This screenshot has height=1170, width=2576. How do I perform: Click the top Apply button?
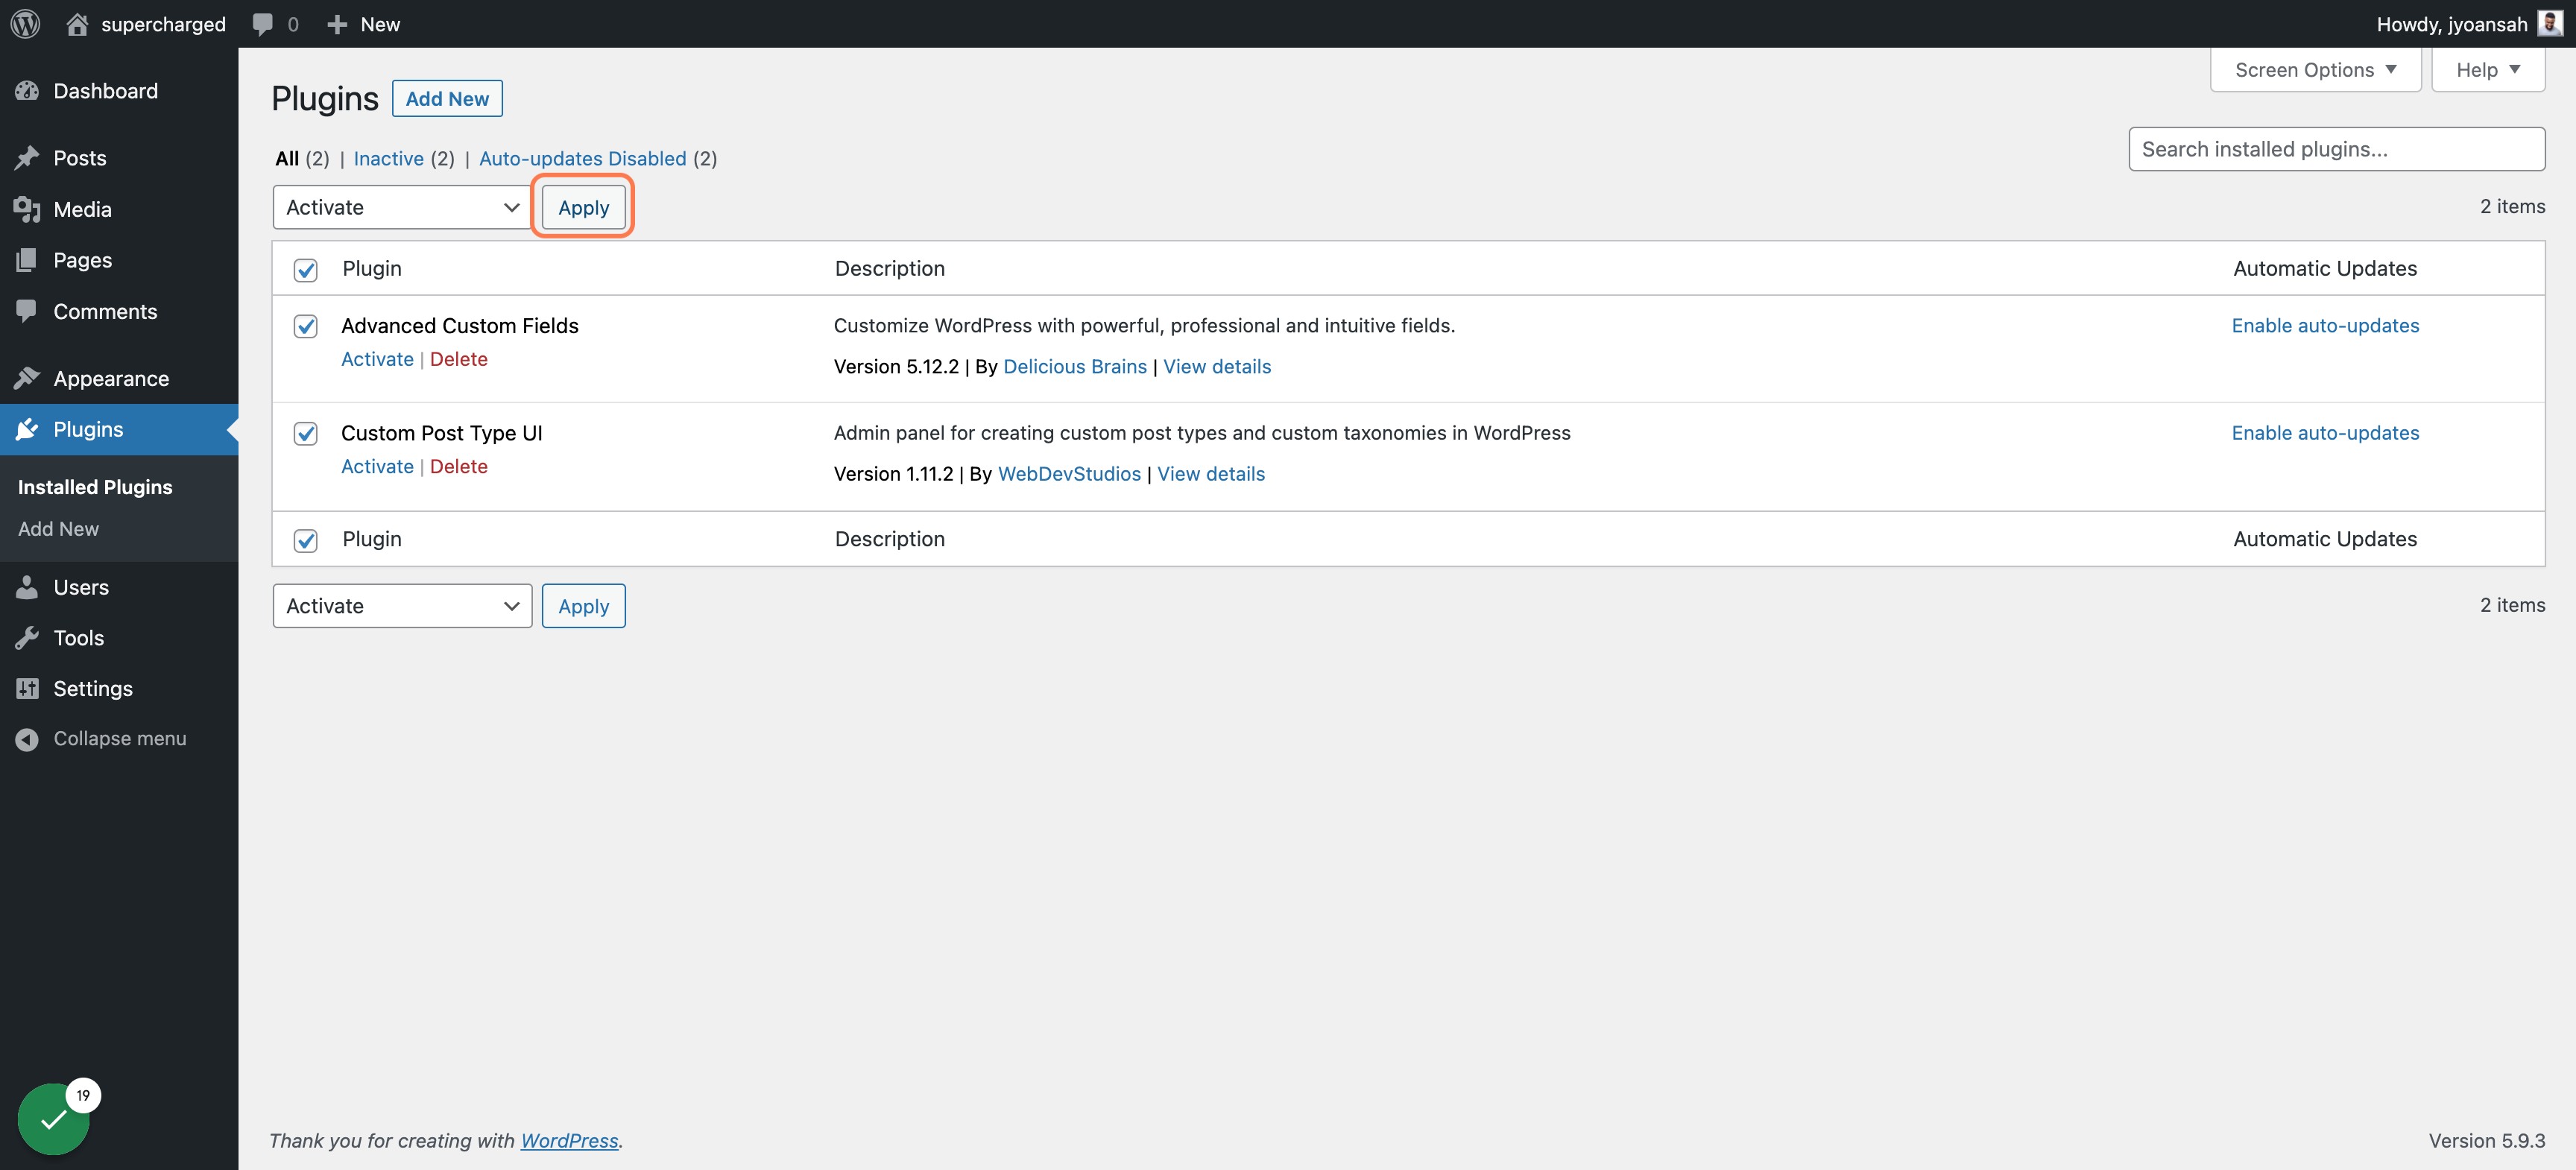pos(584,207)
